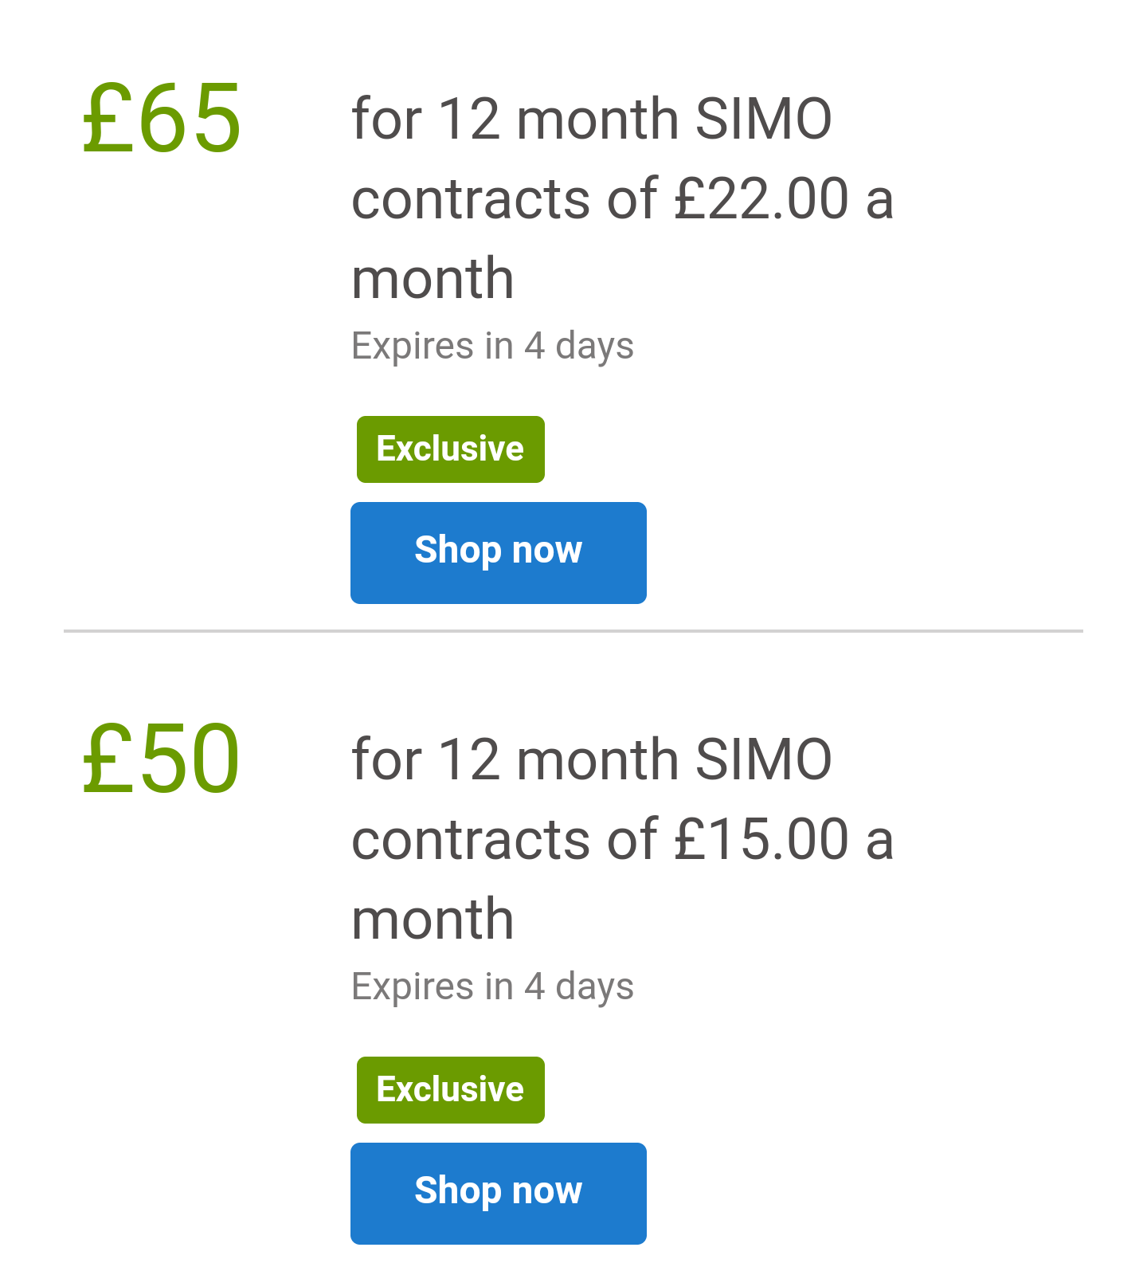This screenshot has width=1147, height=1263.
Task: Click the last-line "month" in the £50 offer
Action: tap(433, 919)
